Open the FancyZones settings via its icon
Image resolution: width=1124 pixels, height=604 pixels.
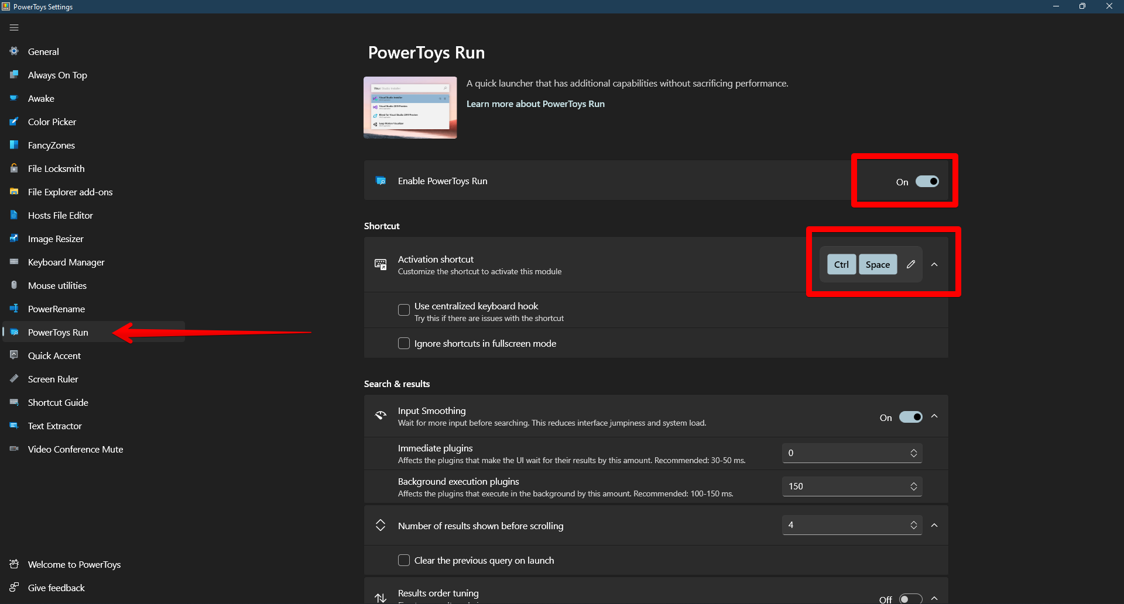click(x=13, y=145)
